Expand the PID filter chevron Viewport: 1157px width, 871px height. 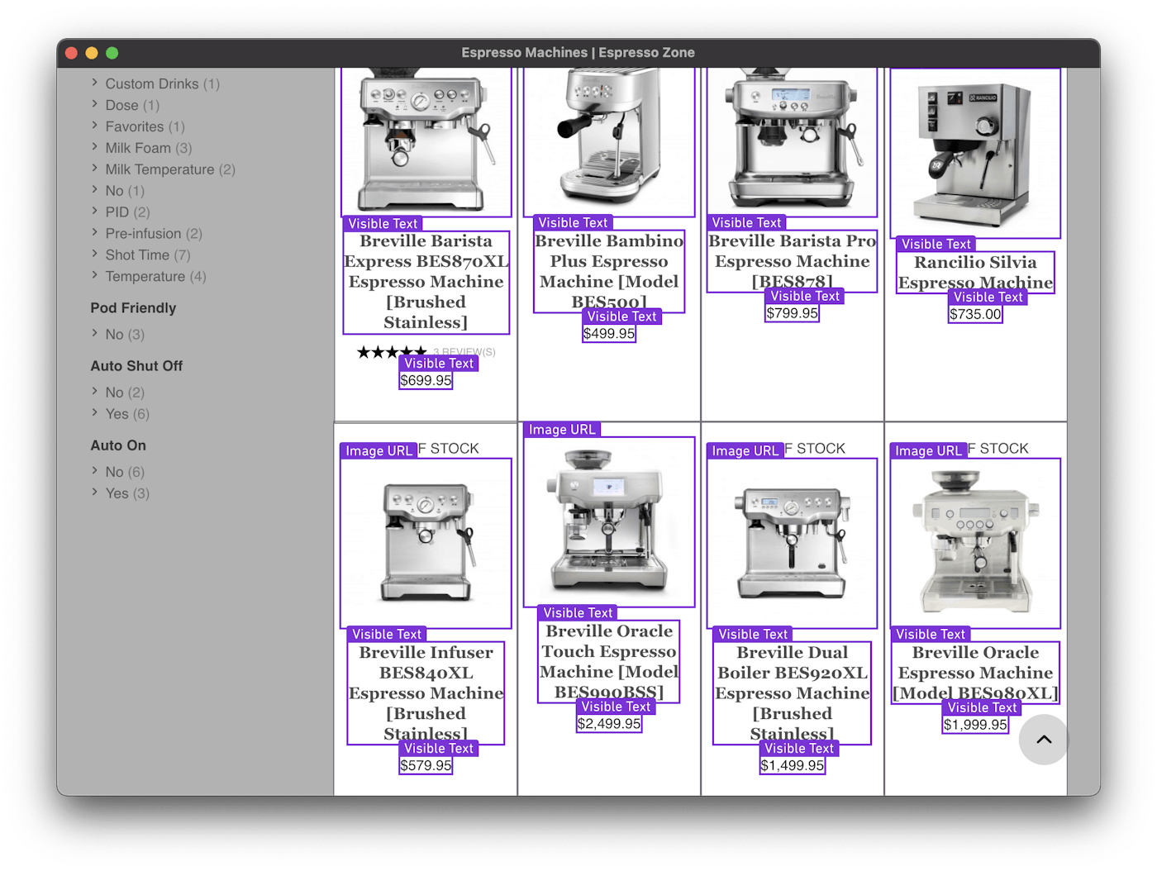[94, 212]
